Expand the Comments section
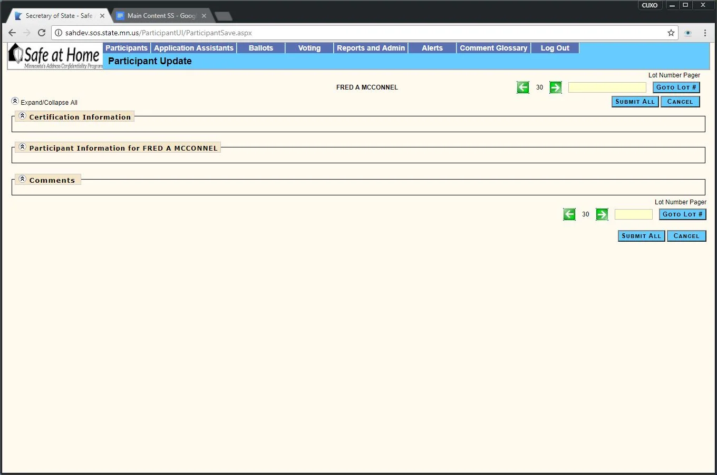This screenshot has height=475, width=717. (x=22, y=179)
